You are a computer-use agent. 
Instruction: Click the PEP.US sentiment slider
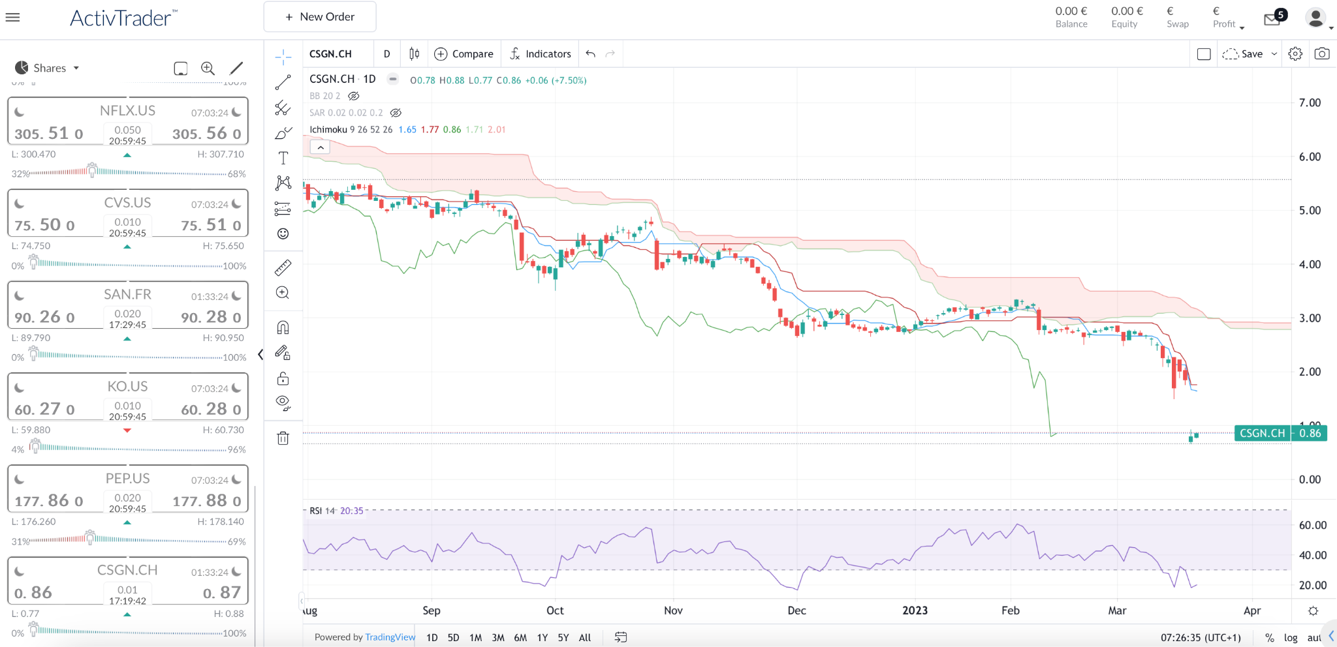128,540
